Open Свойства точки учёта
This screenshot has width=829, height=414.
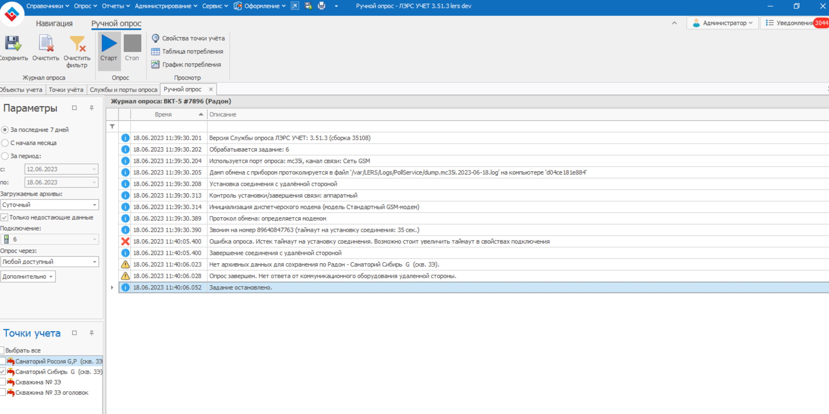click(x=188, y=38)
